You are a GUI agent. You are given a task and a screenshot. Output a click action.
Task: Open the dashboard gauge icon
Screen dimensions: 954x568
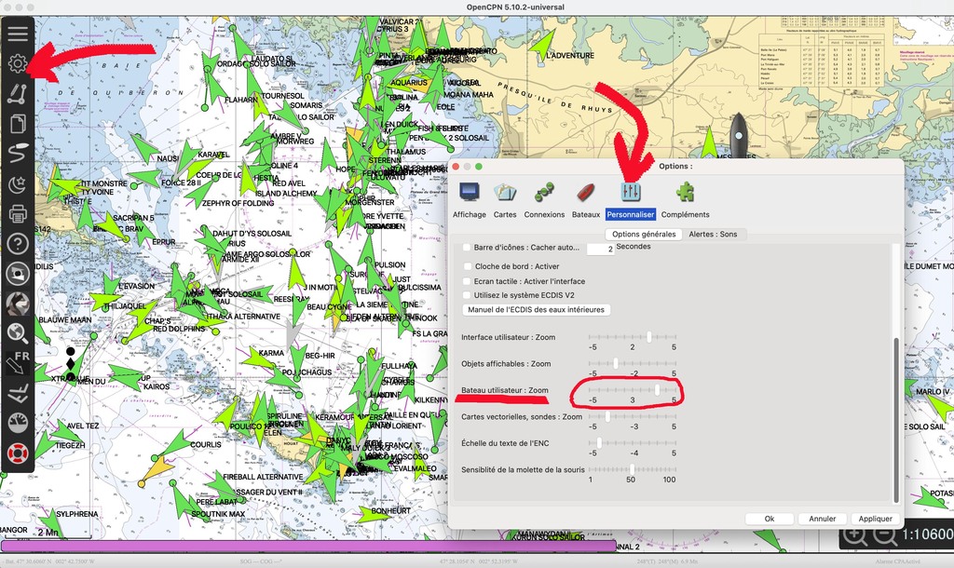click(x=18, y=424)
